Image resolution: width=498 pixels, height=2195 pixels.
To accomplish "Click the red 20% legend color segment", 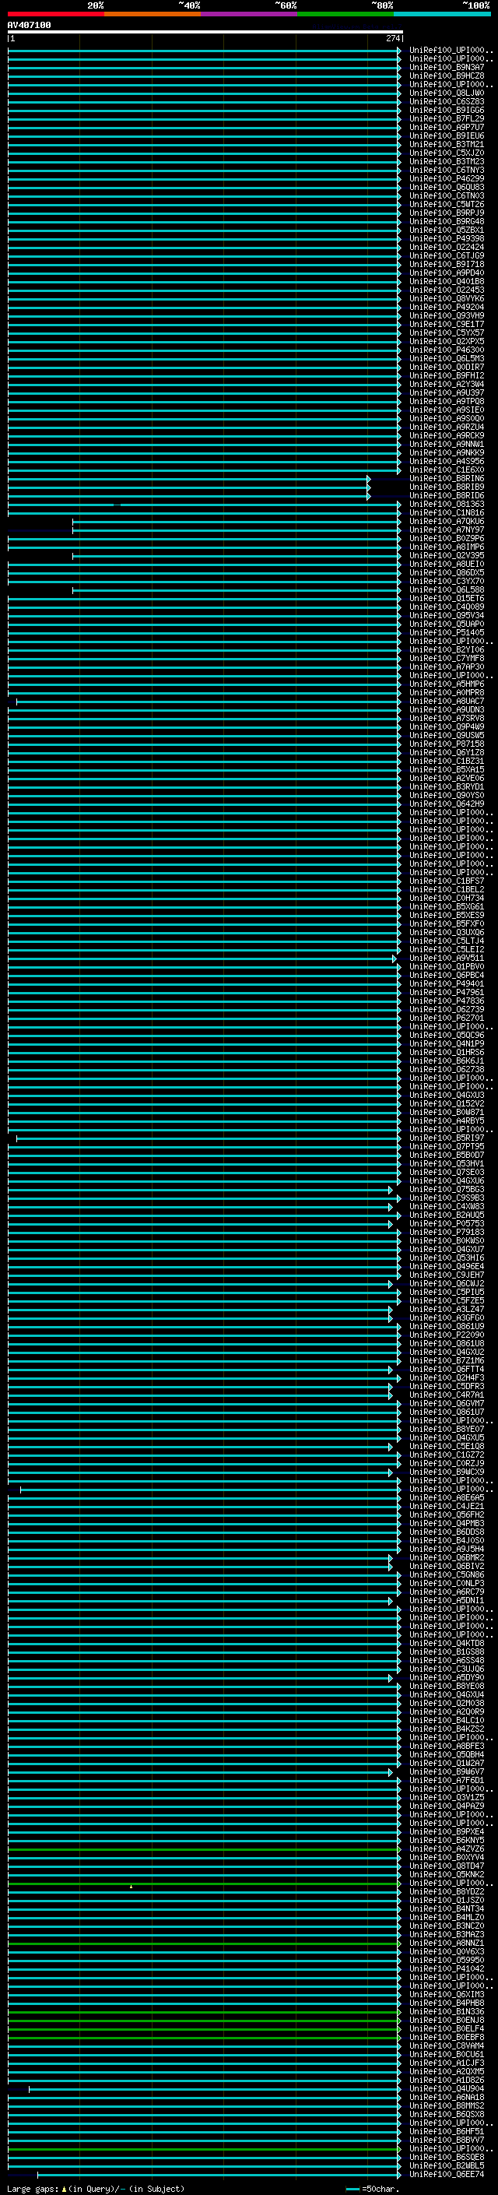I will (56, 14).
